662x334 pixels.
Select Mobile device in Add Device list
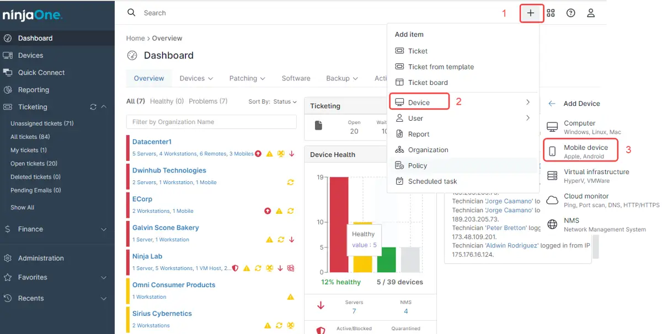coord(580,151)
